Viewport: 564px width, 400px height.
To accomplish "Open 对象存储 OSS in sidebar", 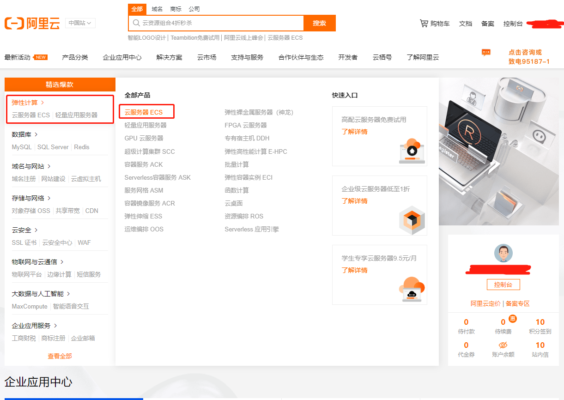I will (31, 211).
